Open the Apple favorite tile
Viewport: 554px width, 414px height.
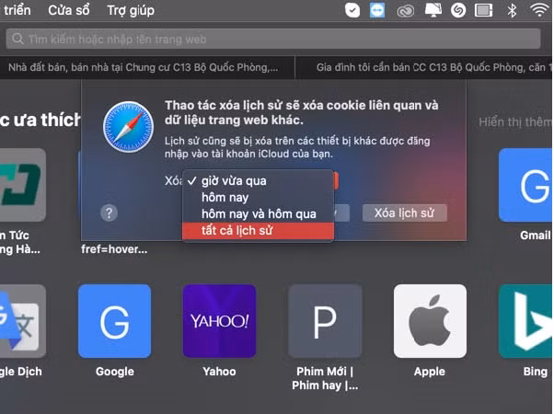click(430, 321)
